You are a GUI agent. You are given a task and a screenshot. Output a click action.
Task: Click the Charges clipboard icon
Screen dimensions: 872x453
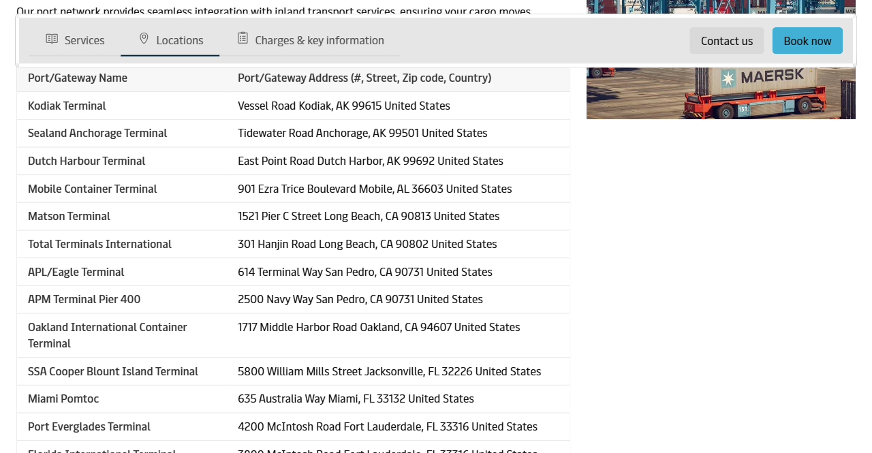pos(243,39)
